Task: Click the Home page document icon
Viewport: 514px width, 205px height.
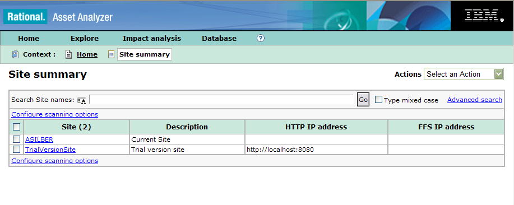Action: tap(68, 54)
